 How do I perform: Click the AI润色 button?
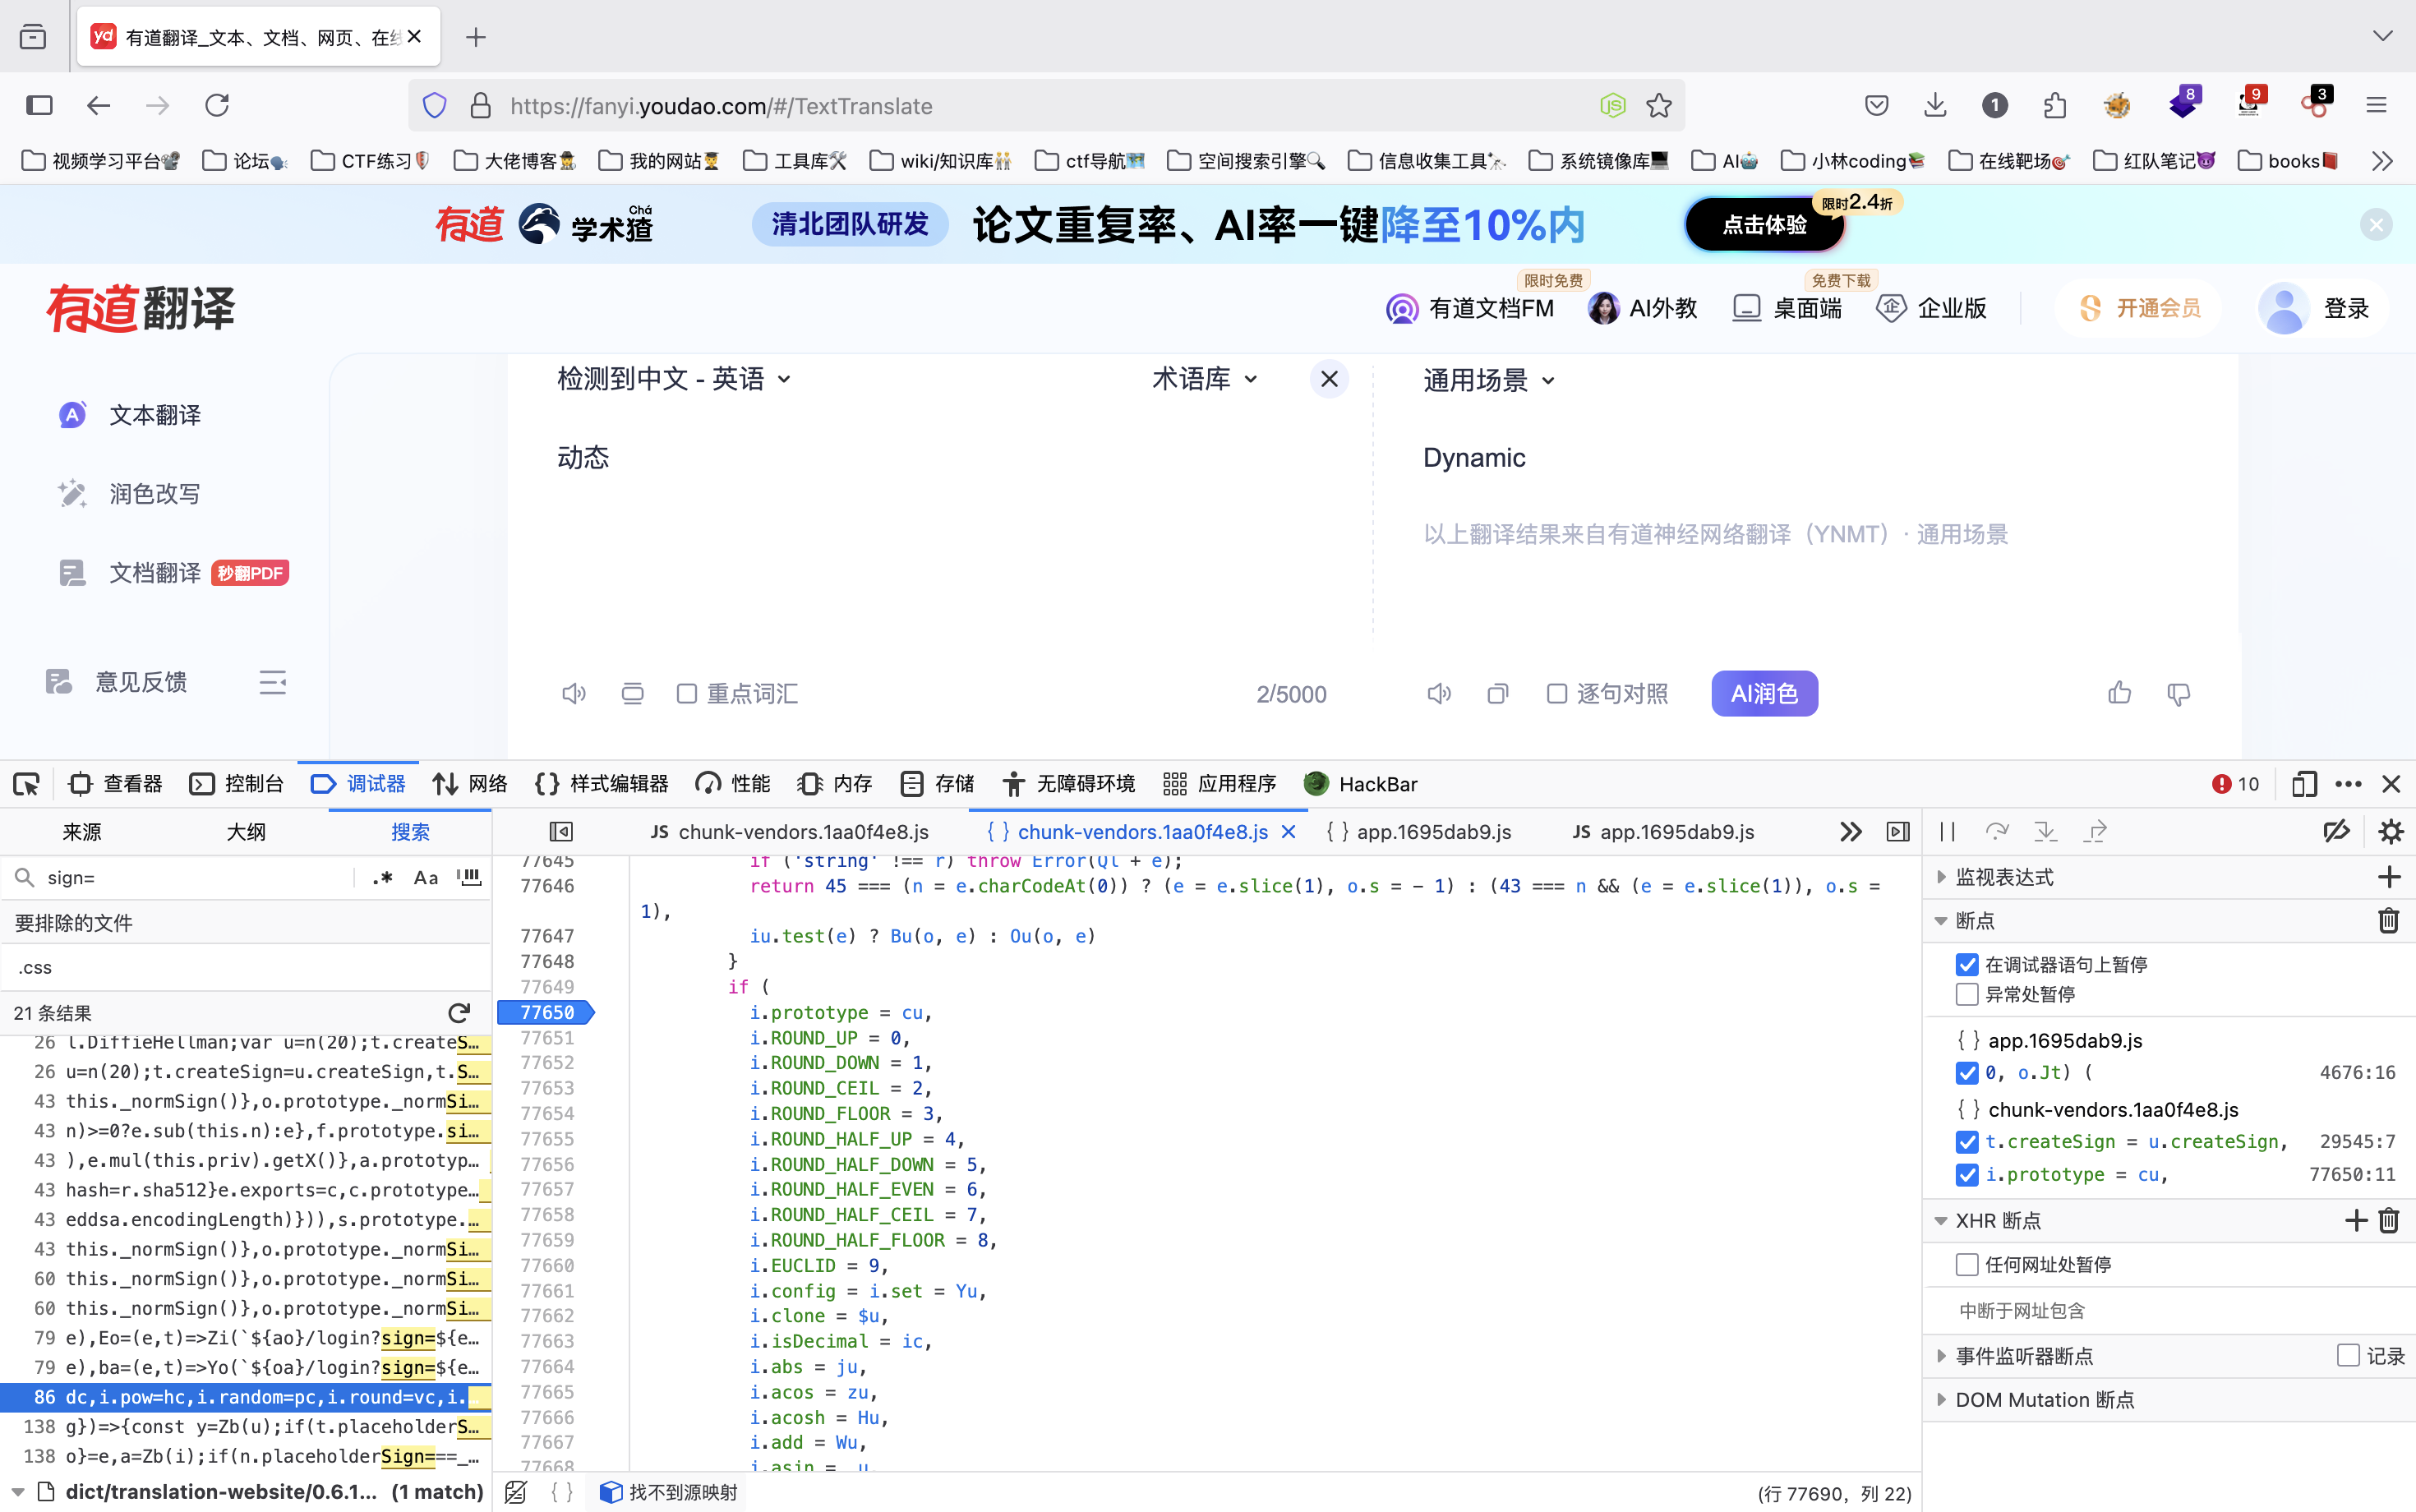[1764, 693]
